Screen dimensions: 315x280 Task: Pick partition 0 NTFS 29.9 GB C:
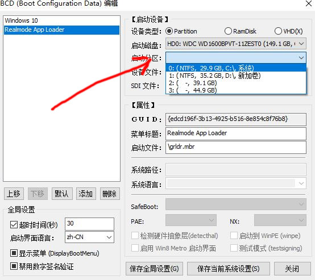coord(236,68)
